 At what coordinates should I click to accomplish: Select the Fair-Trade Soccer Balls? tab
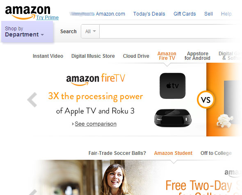pos(117,153)
